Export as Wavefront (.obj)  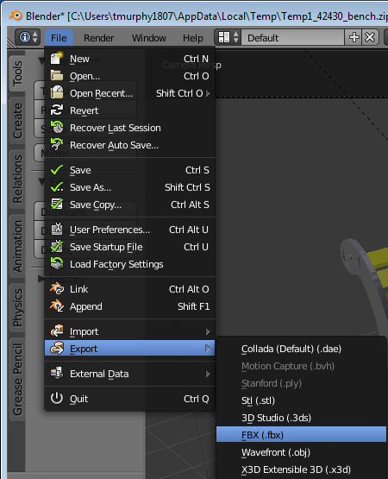click(301, 451)
